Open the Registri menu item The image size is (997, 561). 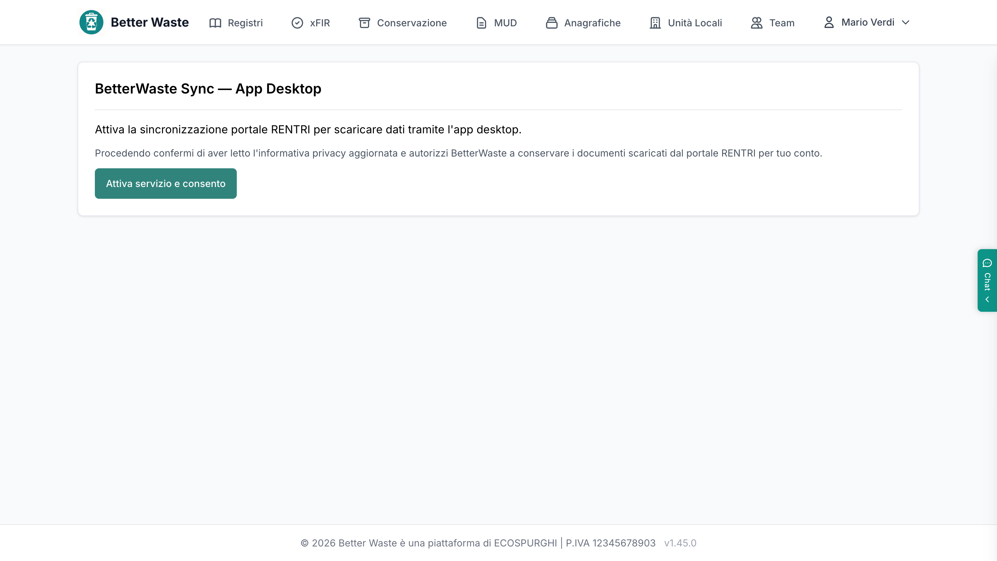(x=236, y=23)
